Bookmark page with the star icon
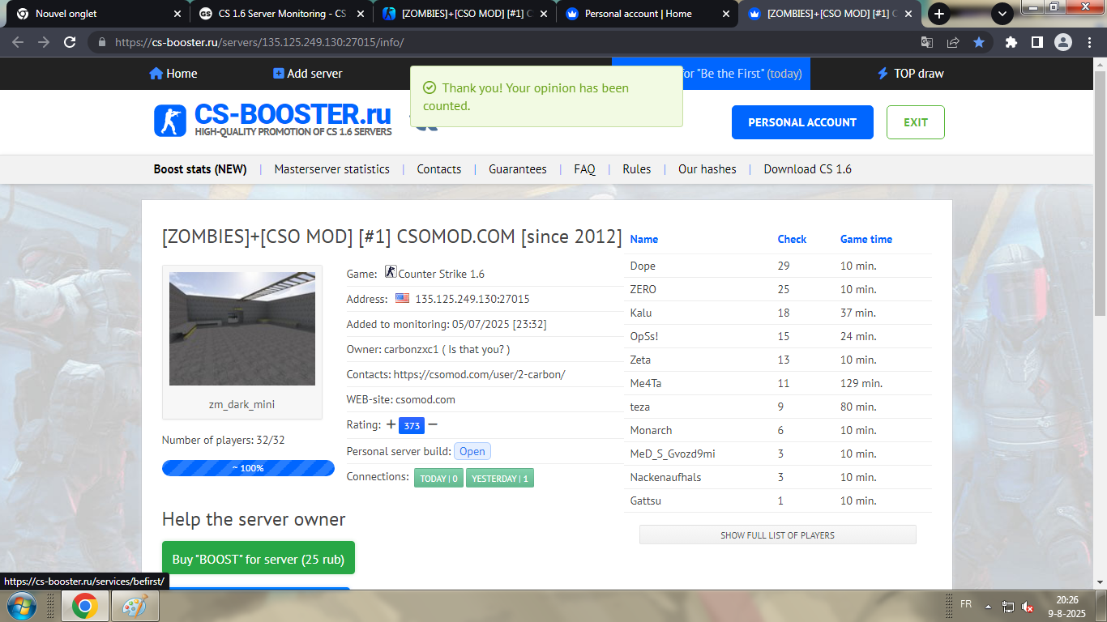This screenshot has height=622, width=1107. 979,42
